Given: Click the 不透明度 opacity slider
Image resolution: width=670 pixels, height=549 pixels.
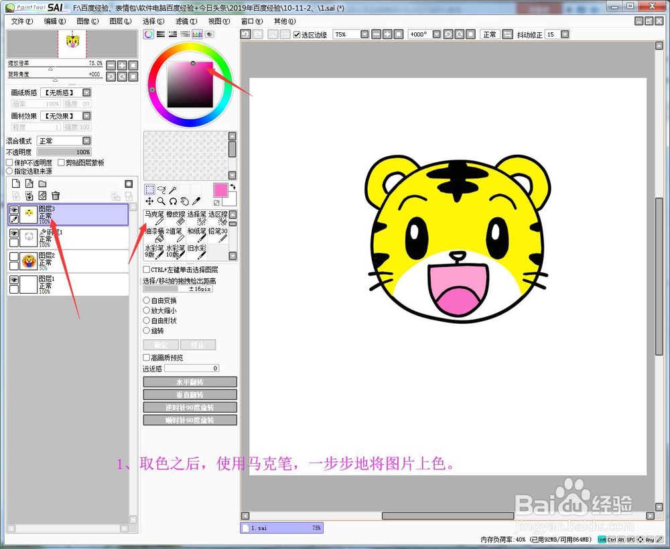Looking at the screenshot, I should [64, 151].
